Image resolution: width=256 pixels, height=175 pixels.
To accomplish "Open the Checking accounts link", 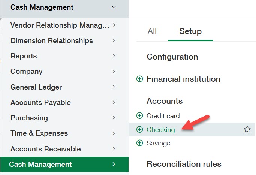I will pyautogui.click(x=161, y=130).
